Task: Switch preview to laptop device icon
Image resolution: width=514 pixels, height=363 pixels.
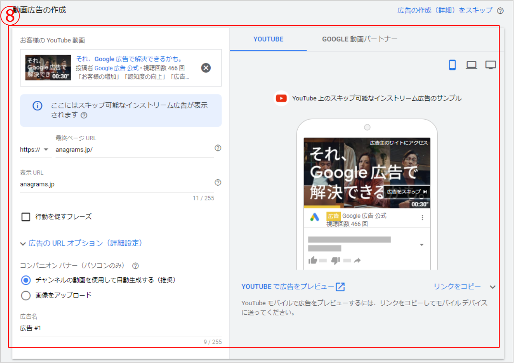Action: 471,65
